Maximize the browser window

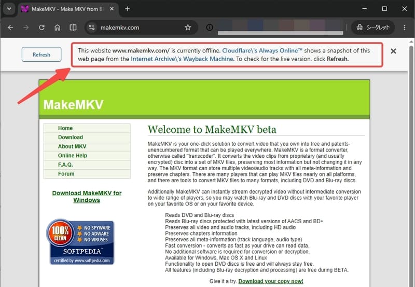pyautogui.click(x=384, y=9)
